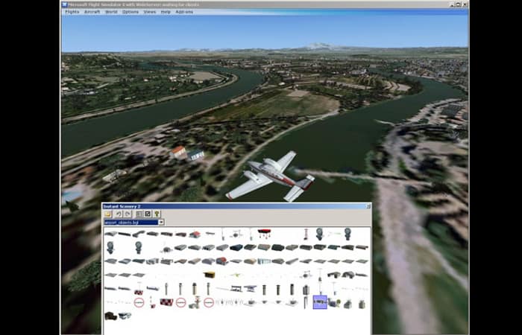Choose the wide red checkered board thumbnail
Image resolution: width=522 pixels, height=335 pixels.
[166, 302]
